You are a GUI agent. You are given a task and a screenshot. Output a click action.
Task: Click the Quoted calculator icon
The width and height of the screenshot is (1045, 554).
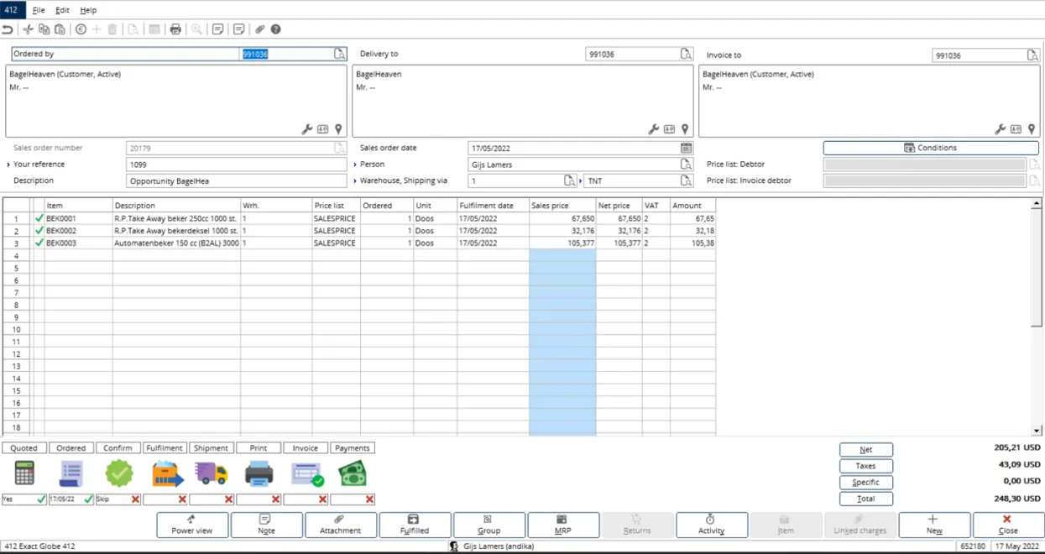click(x=24, y=474)
